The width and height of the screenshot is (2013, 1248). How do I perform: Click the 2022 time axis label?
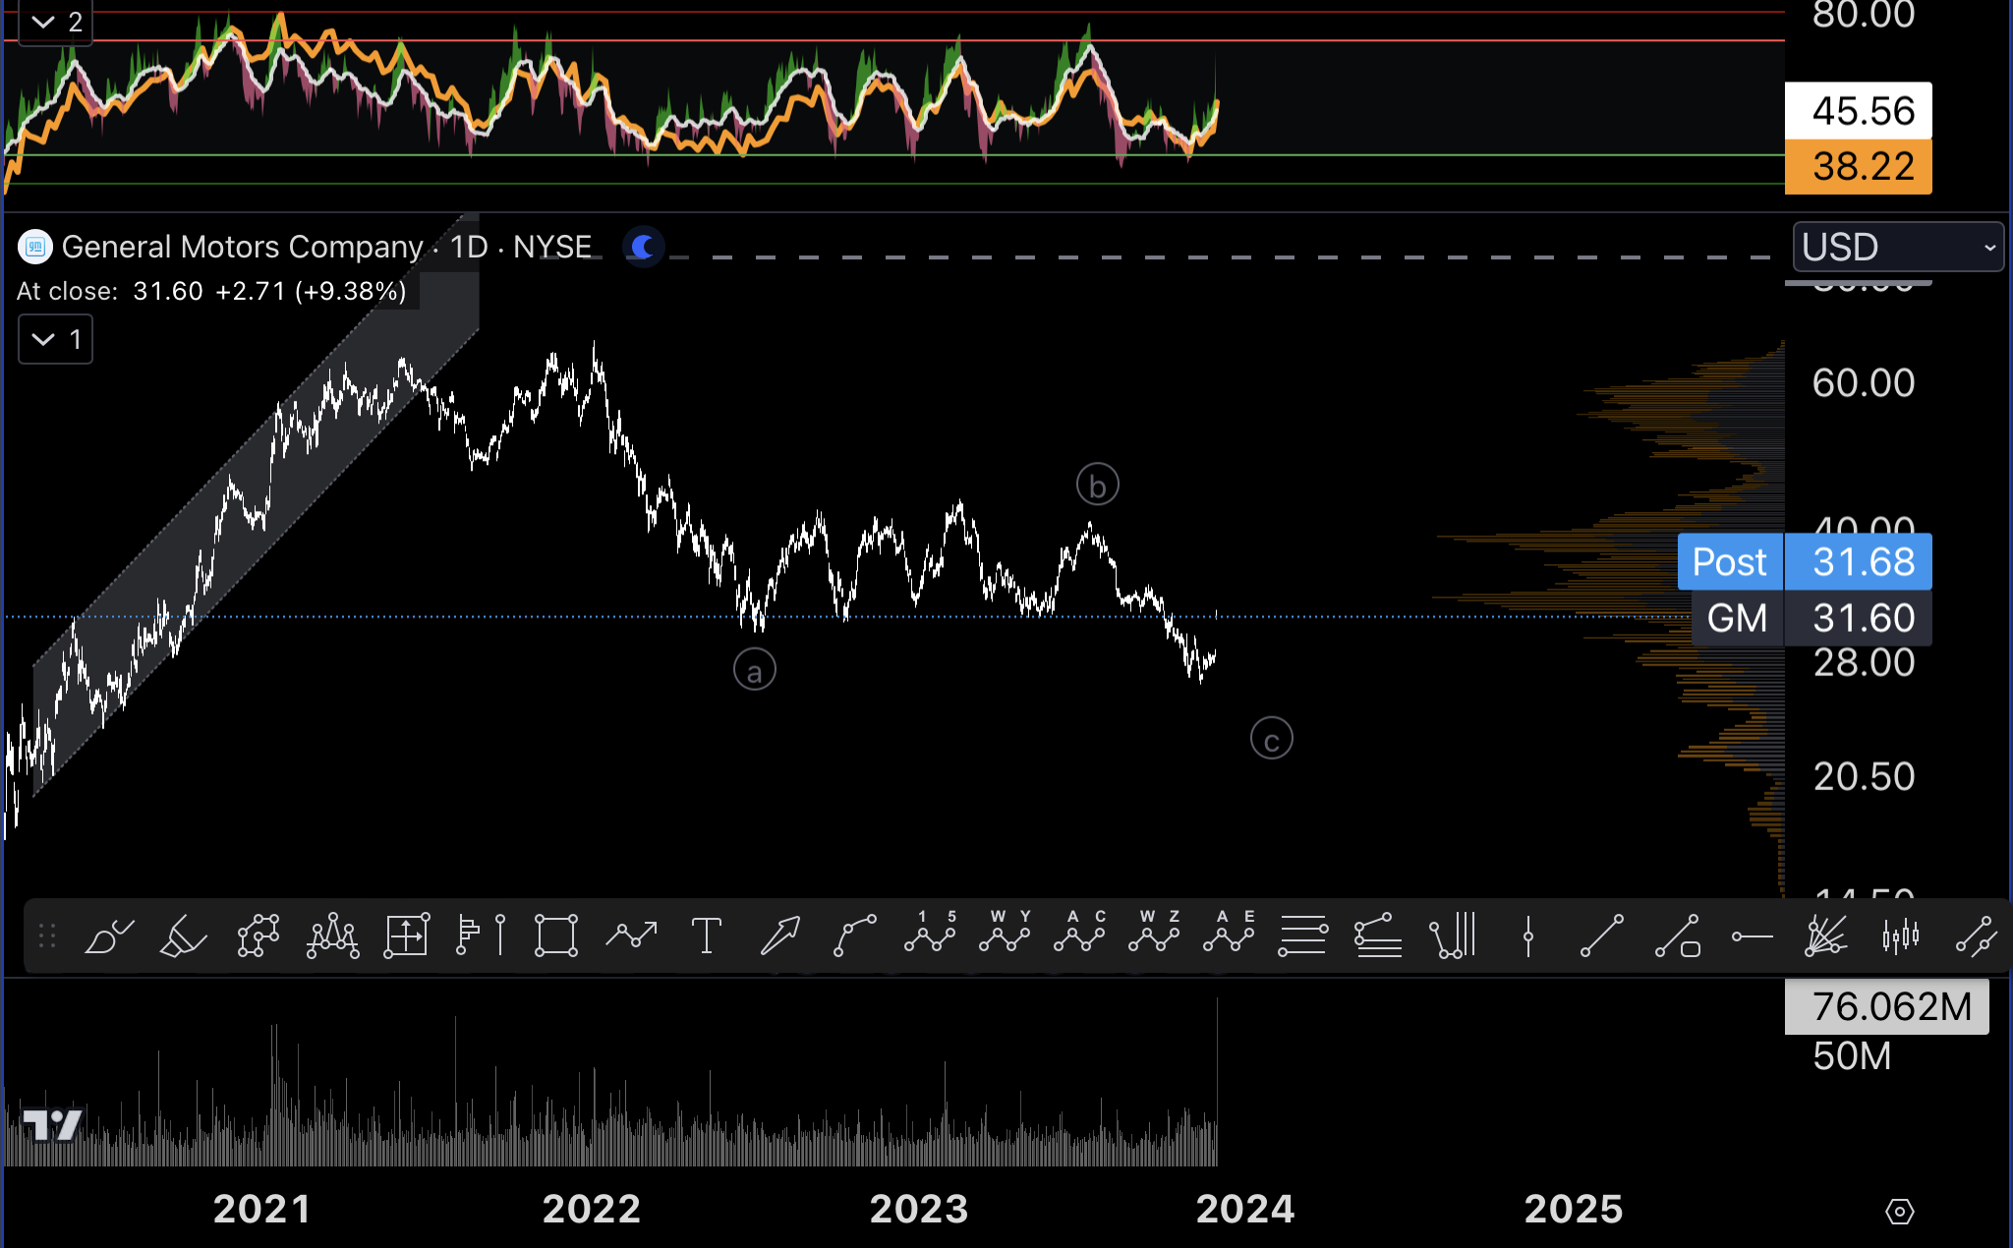click(x=592, y=1209)
